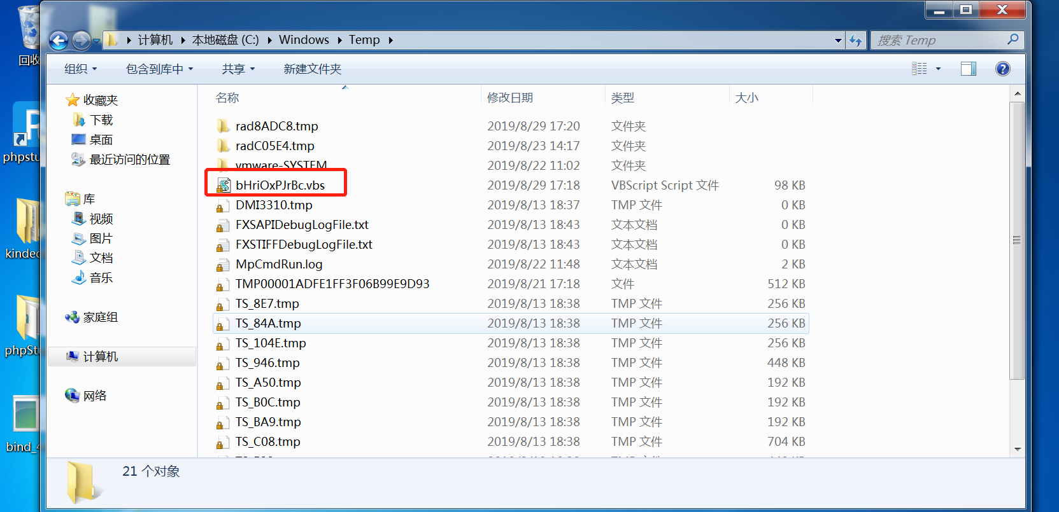The image size is (1059, 512).
Task: Click the Back navigation arrow button
Action: tap(59, 41)
